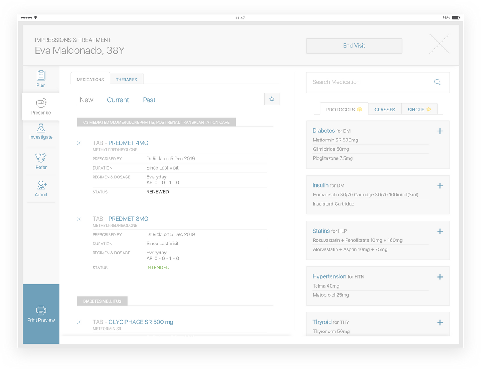Remove the GLYCIPHAGE SR 500 mg entry
This screenshot has width=481, height=369.
point(79,322)
